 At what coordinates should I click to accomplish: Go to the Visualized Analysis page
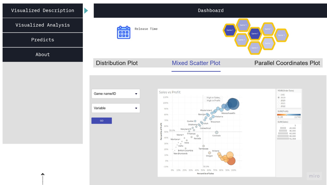(43, 25)
